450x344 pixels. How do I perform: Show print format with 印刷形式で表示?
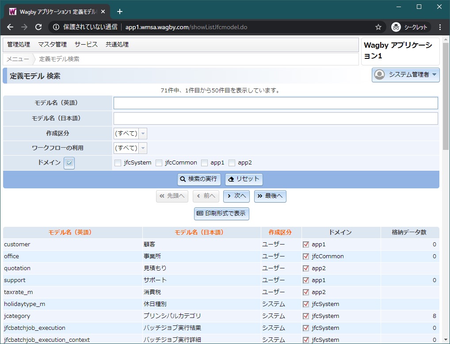221,214
